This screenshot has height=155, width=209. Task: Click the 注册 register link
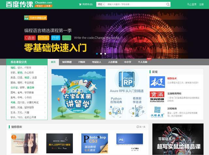tap(201, 4)
